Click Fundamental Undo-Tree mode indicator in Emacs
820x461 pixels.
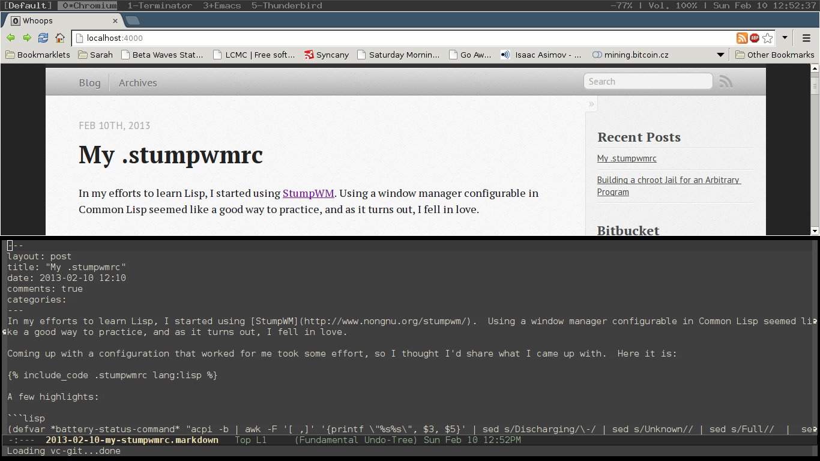point(357,440)
